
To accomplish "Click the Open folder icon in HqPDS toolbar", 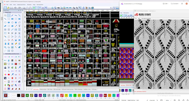I will (8, 8).
